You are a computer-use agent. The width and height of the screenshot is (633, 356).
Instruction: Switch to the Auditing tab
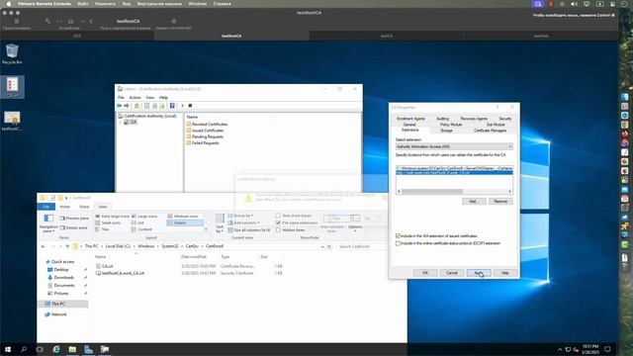point(442,119)
